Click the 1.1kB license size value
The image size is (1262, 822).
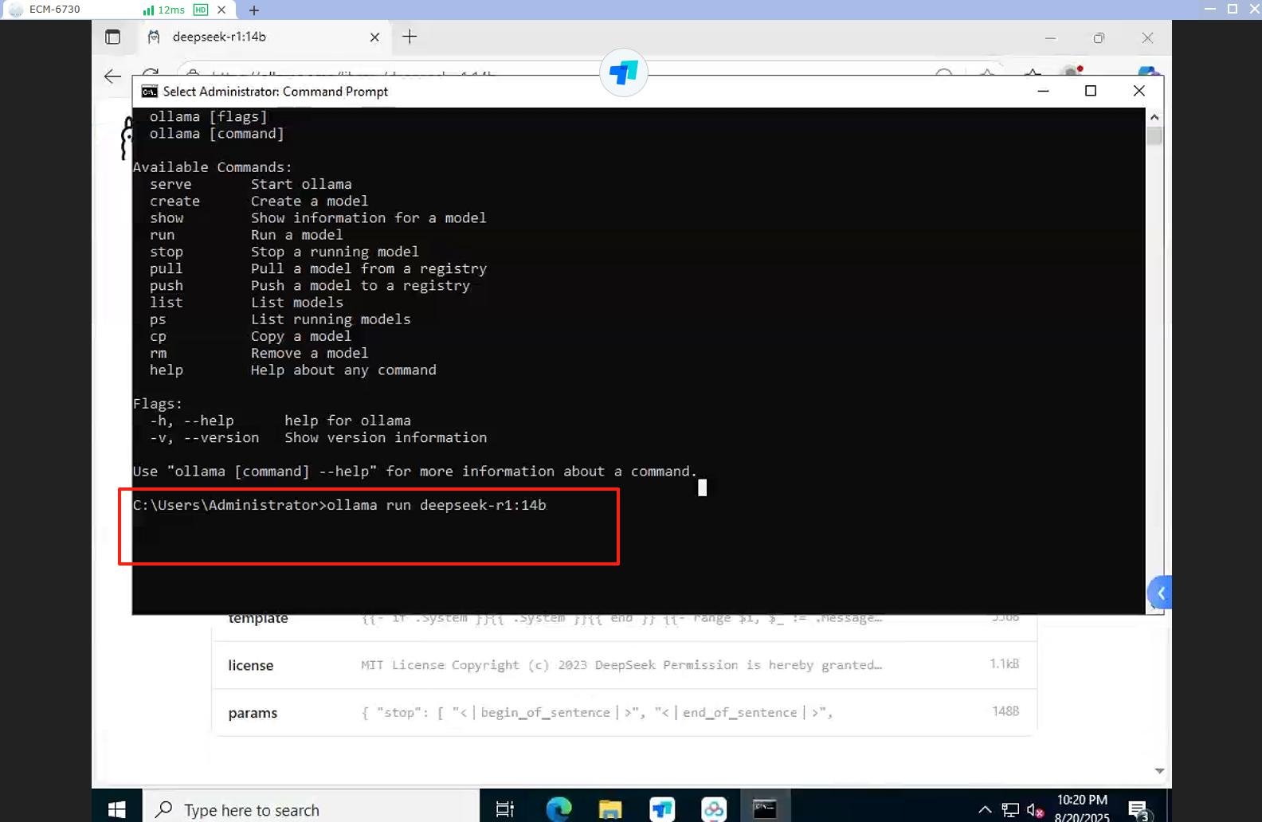1004,663
